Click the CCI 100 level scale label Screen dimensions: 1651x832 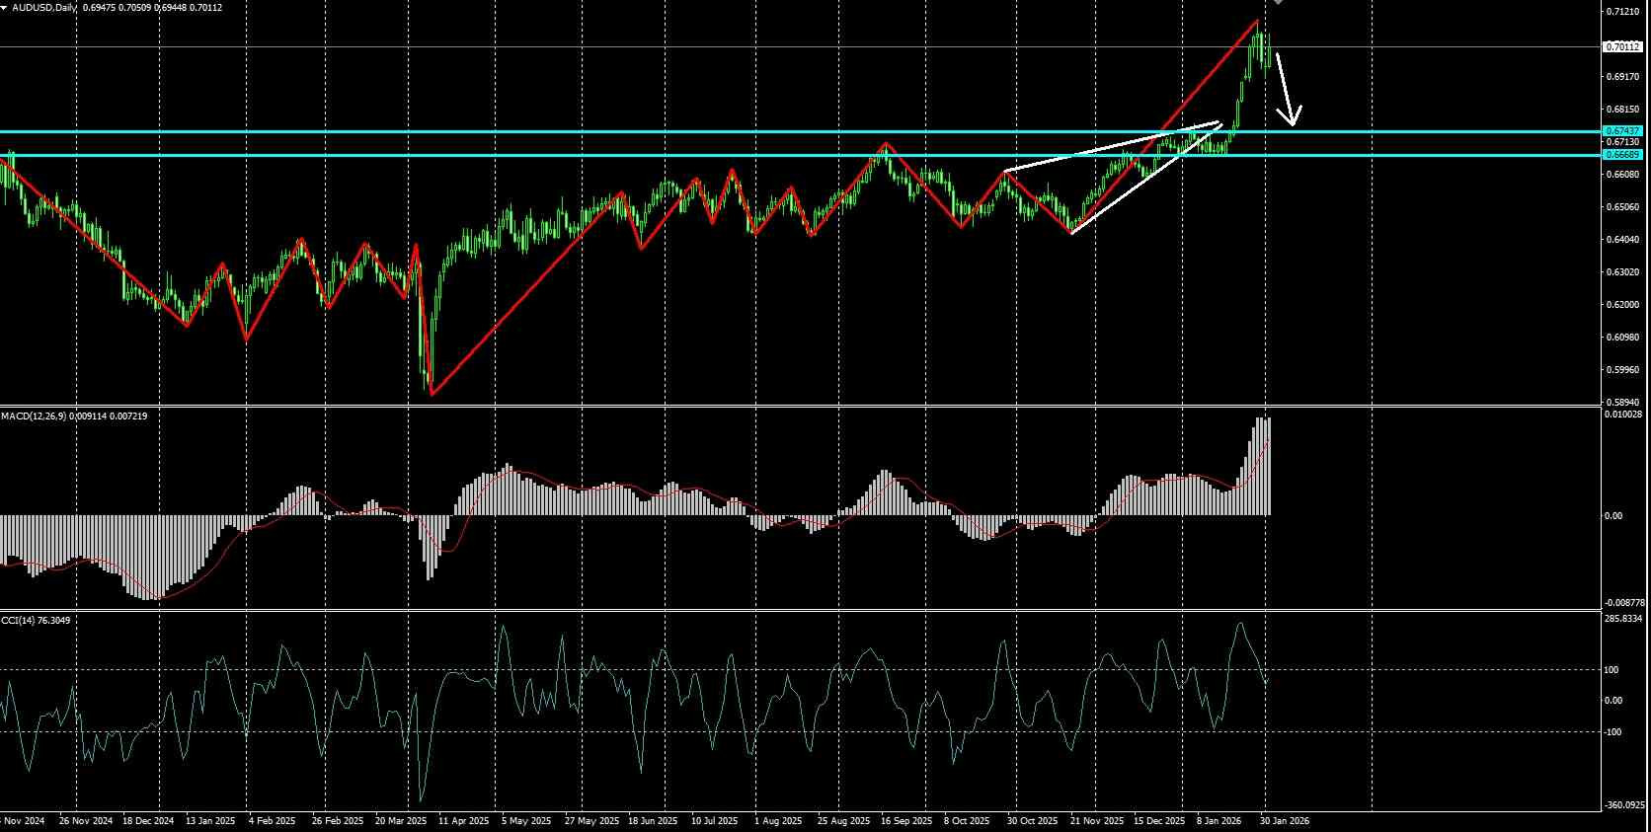pyautogui.click(x=1612, y=670)
